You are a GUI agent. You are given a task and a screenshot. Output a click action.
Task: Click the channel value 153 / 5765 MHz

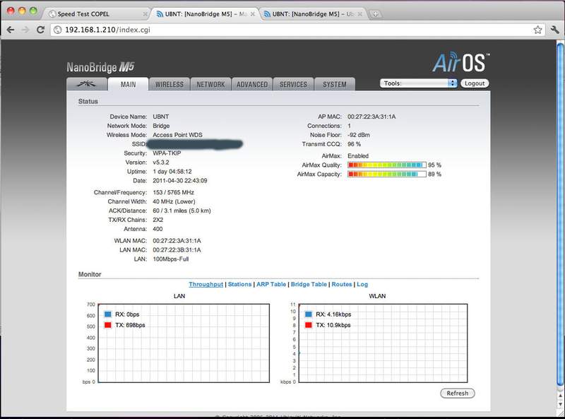point(173,193)
